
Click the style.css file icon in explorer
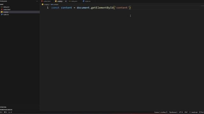2,15
